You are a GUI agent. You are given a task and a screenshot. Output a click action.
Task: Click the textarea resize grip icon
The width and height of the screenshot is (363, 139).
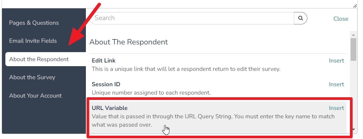(355, 6)
